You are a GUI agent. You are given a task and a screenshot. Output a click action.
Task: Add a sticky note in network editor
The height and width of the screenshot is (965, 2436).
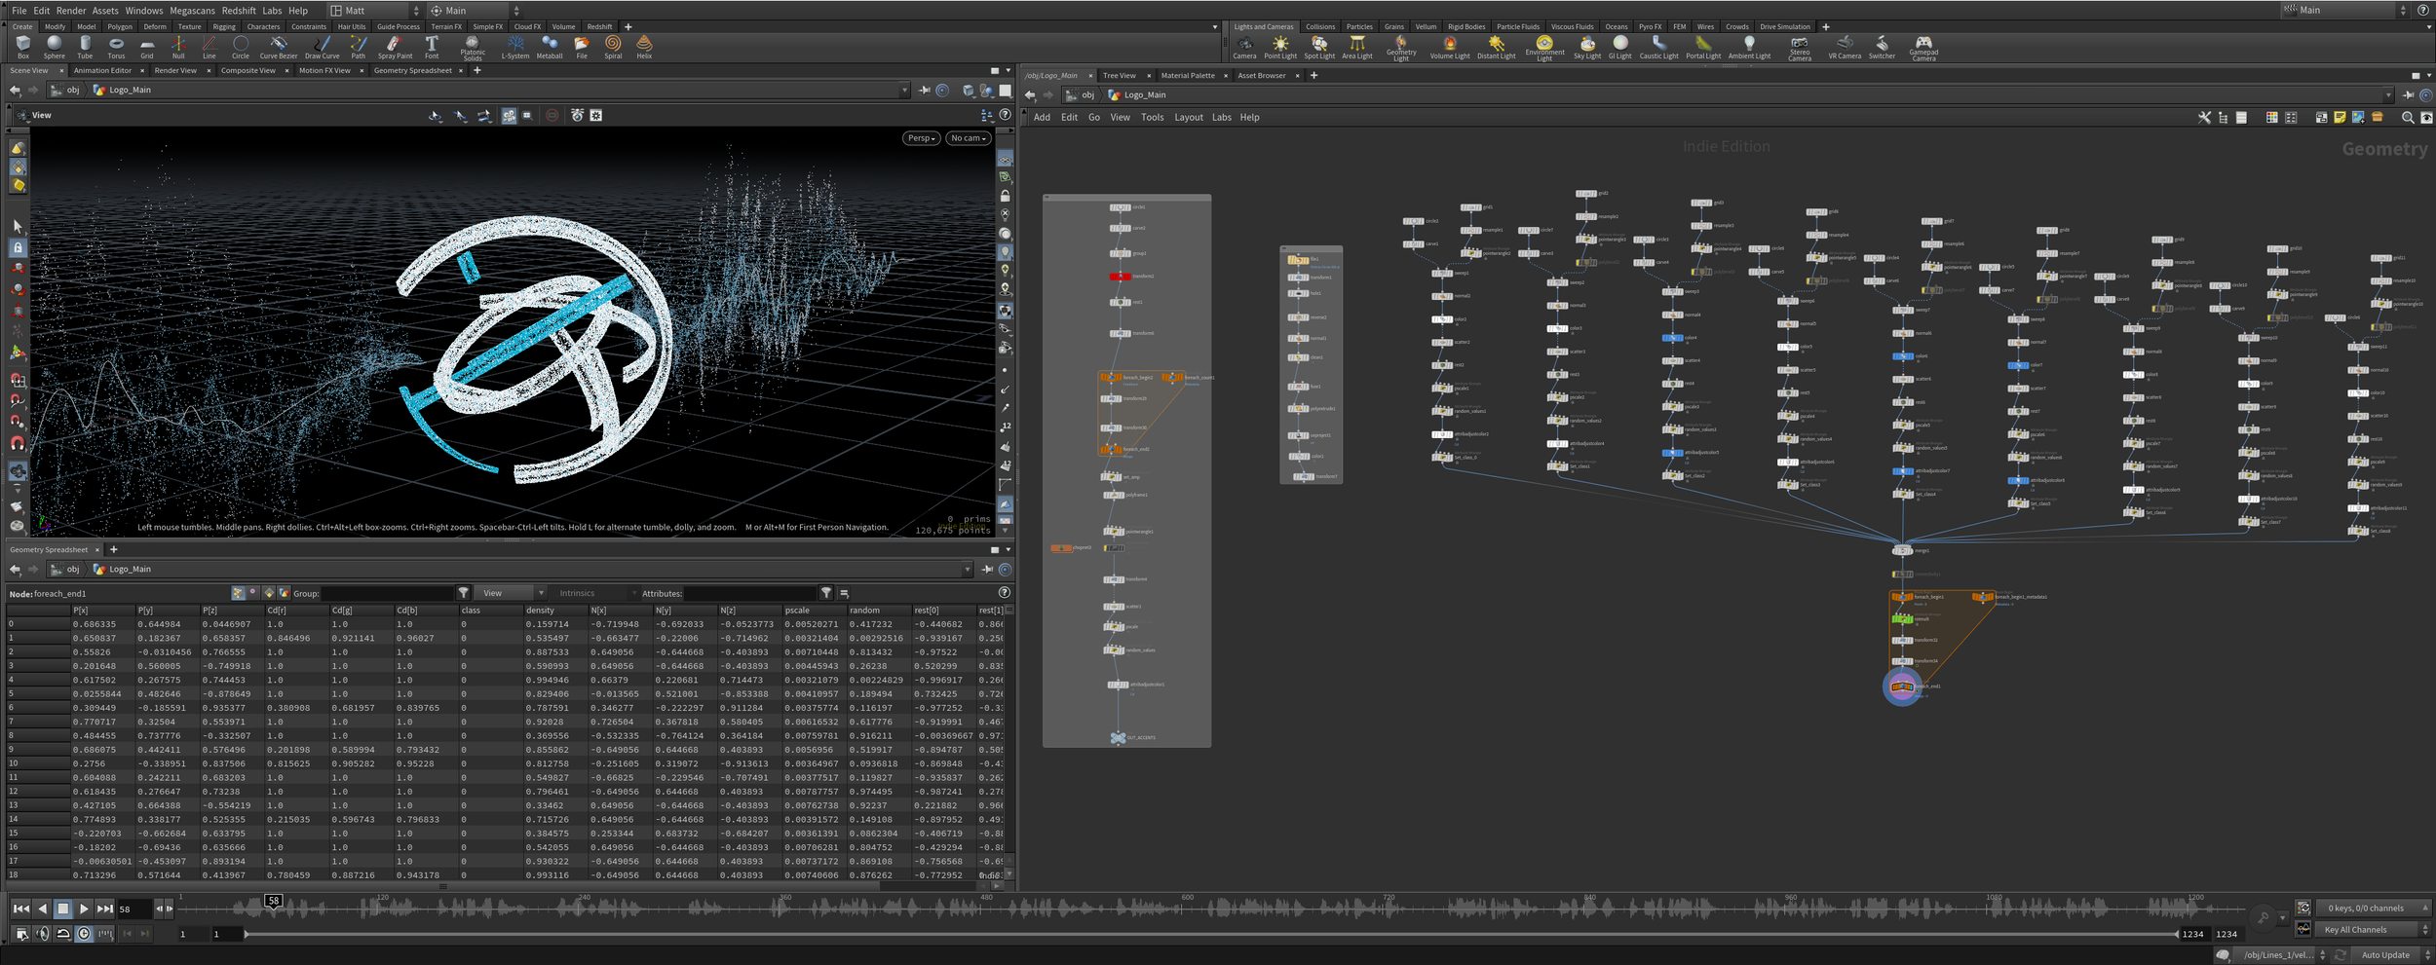tap(2339, 118)
